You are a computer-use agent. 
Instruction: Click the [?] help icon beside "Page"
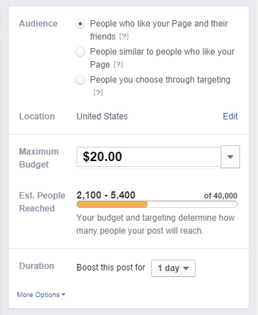tap(118, 65)
